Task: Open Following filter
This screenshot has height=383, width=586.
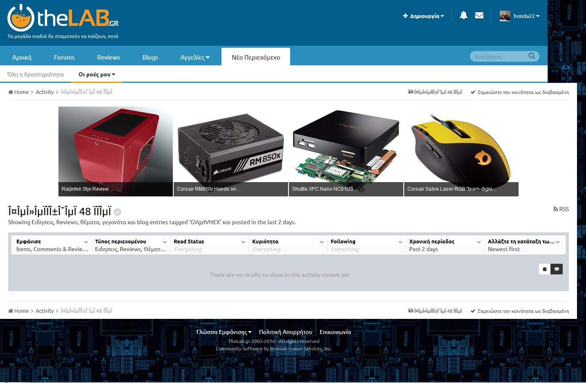Action: click(x=366, y=245)
